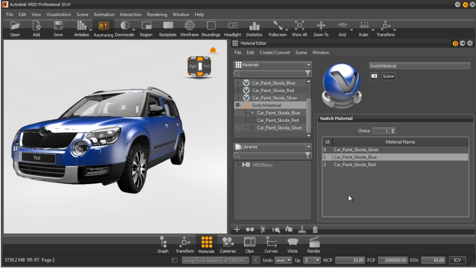Toggle the Grid icon
Image resolution: width=476 pixels, height=268 pixels.
[342, 29]
